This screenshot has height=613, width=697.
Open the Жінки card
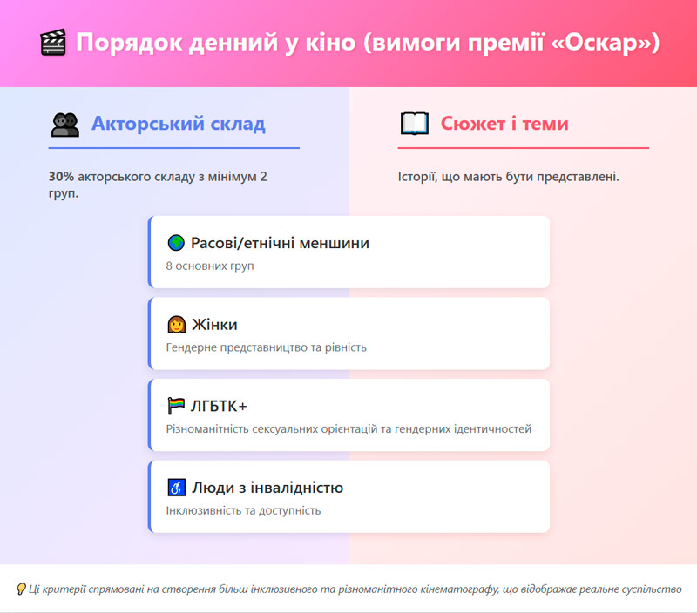pyautogui.click(x=348, y=333)
